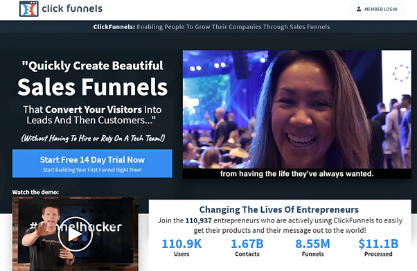Open the Member Login button
Screen dimensions: 417x271
377,9
